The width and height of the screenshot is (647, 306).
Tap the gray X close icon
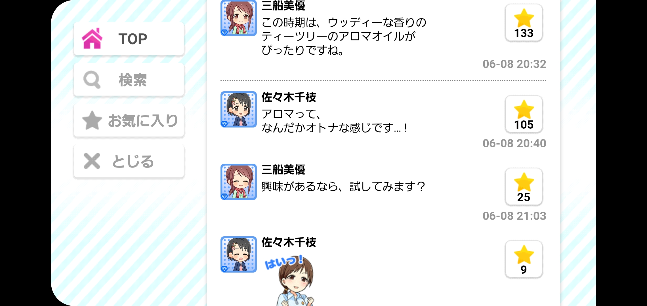click(92, 161)
